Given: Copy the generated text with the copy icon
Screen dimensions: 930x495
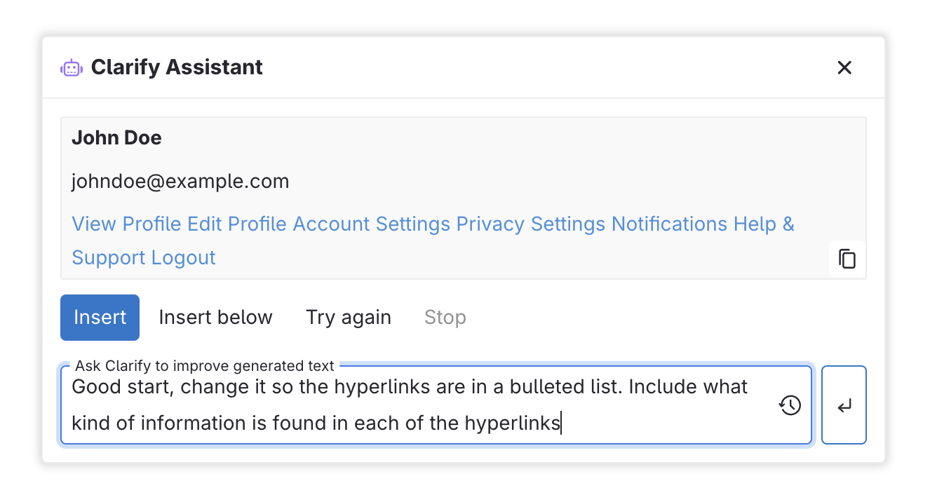Looking at the screenshot, I should (847, 259).
